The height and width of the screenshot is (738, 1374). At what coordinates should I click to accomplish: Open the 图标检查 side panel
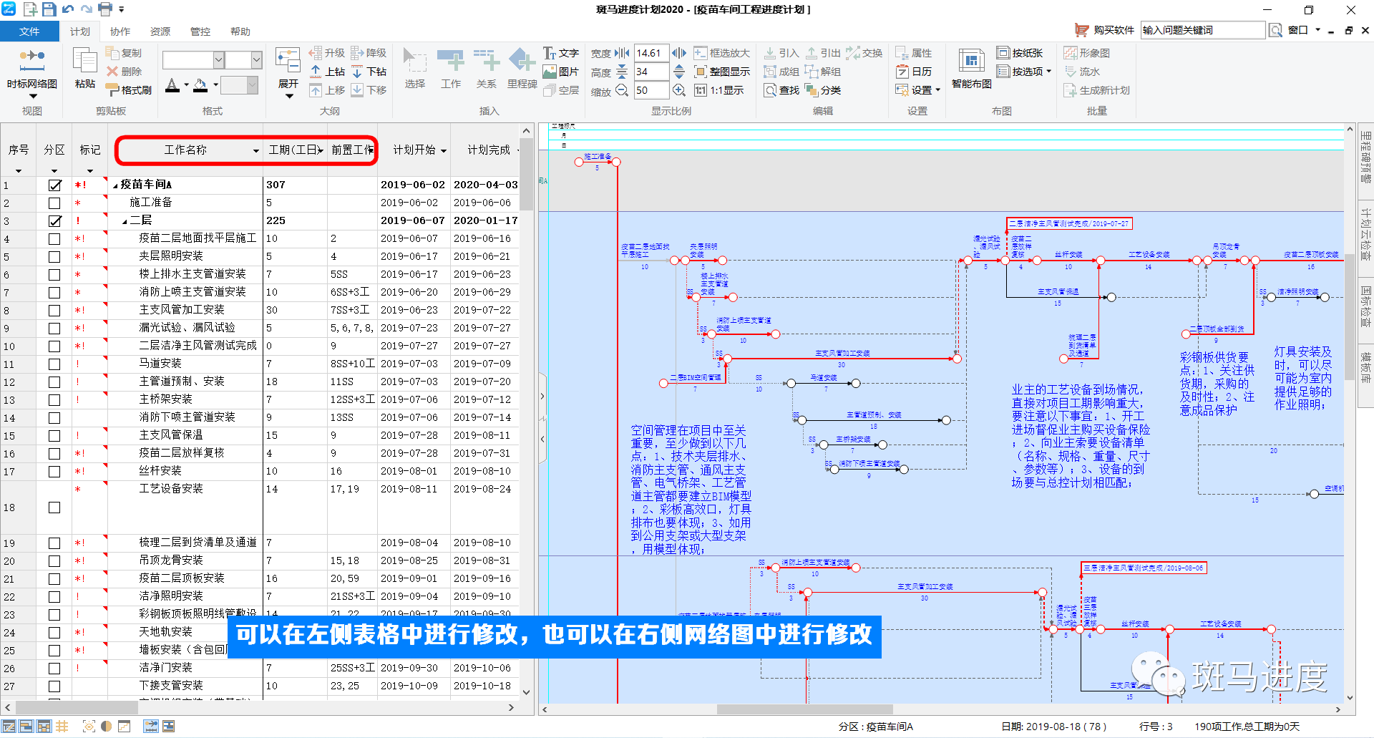[x=1365, y=307]
